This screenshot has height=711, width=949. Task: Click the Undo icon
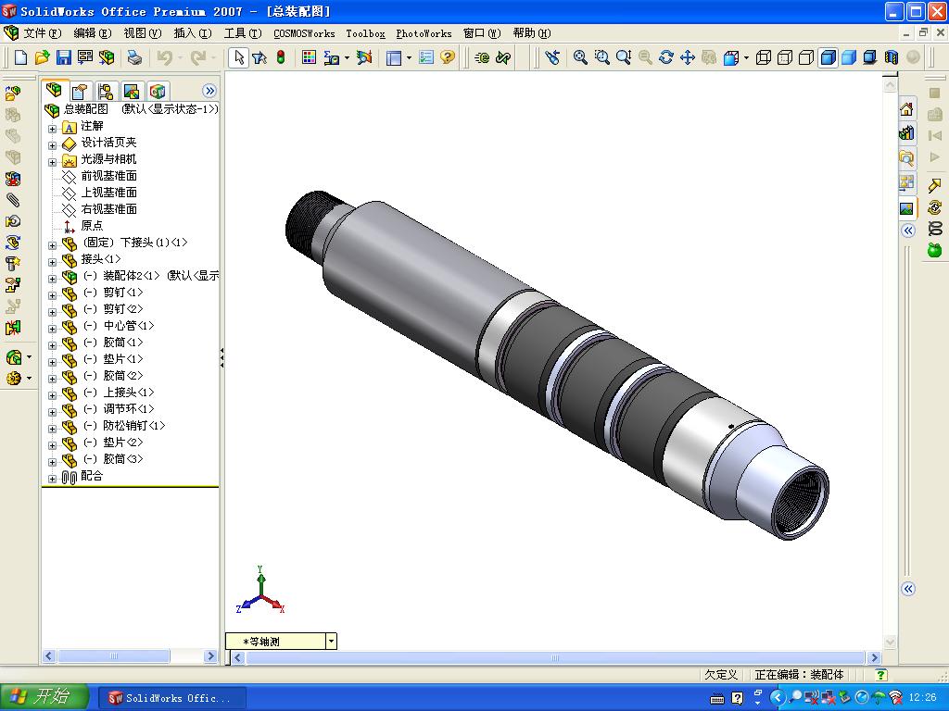click(x=165, y=57)
